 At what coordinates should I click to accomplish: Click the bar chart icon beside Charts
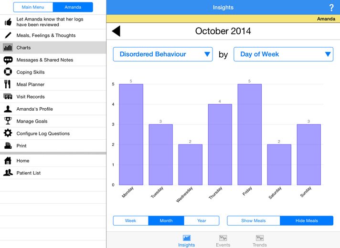8,48
